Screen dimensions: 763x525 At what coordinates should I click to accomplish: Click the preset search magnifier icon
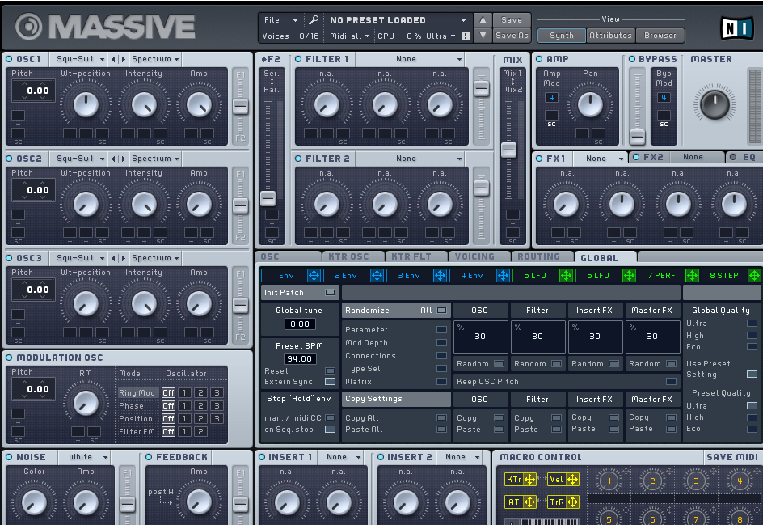[314, 20]
